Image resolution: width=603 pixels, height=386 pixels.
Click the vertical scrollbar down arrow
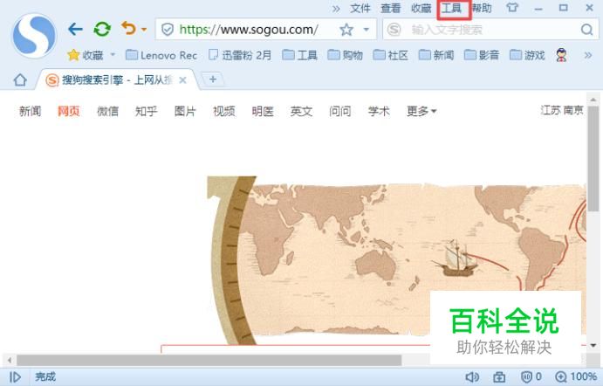click(x=593, y=345)
